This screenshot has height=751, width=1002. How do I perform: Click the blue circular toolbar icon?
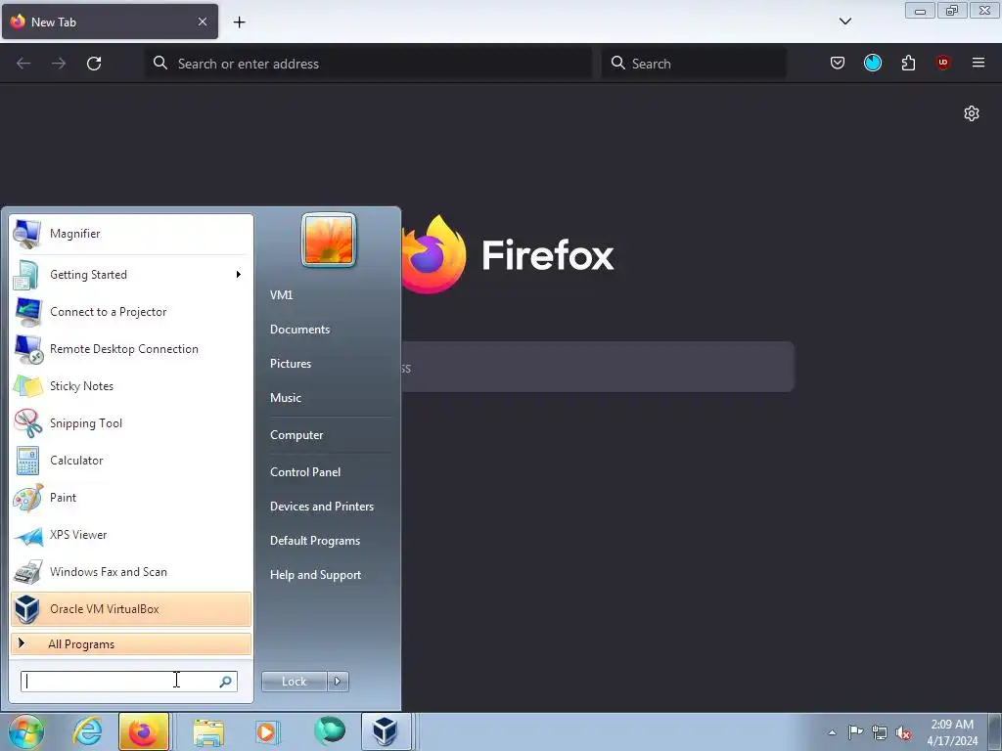(x=873, y=63)
